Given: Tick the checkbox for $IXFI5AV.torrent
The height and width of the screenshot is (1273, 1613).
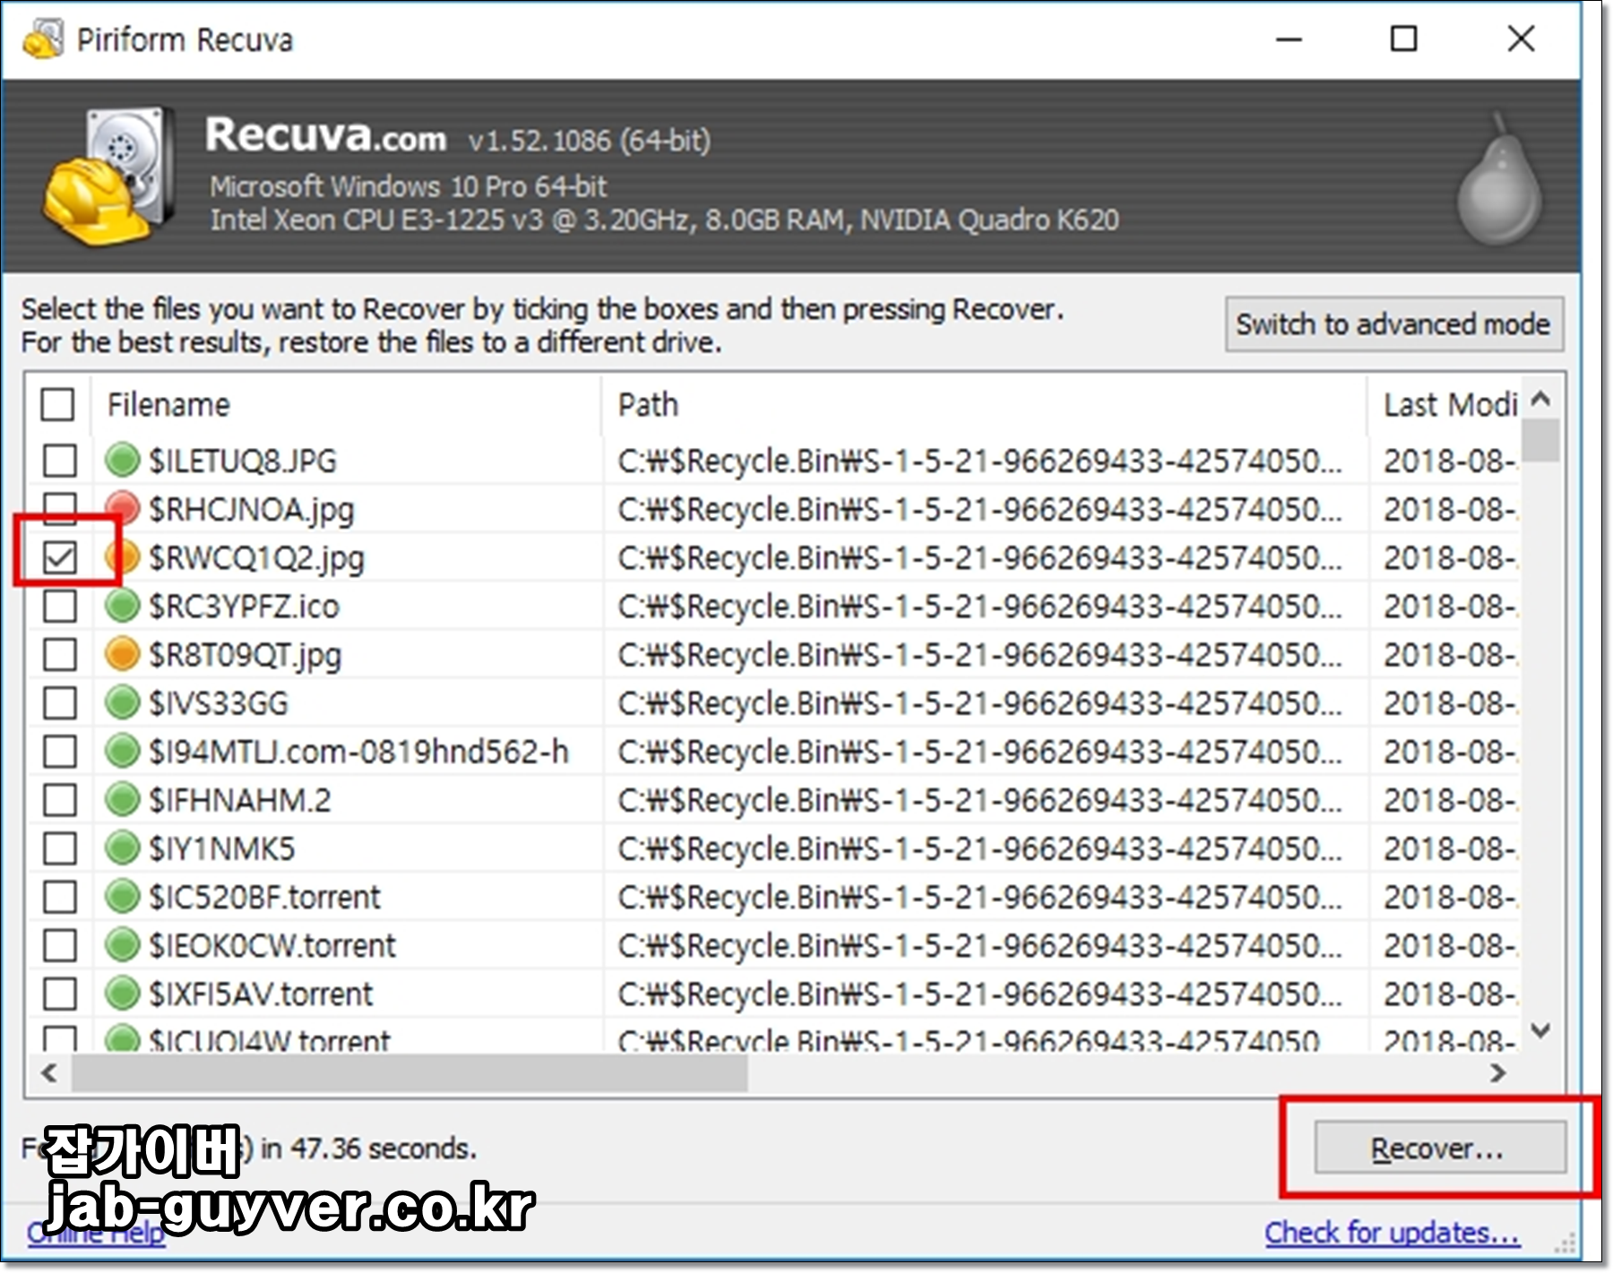Looking at the screenshot, I should coord(60,993).
